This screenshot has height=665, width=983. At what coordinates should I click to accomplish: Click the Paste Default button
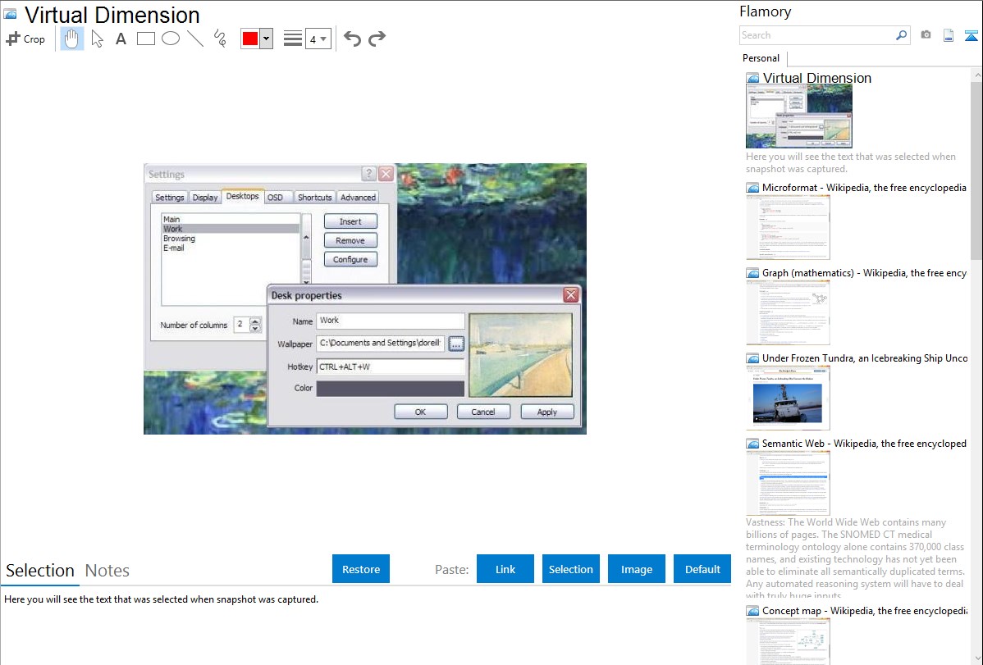click(x=702, y=569)
